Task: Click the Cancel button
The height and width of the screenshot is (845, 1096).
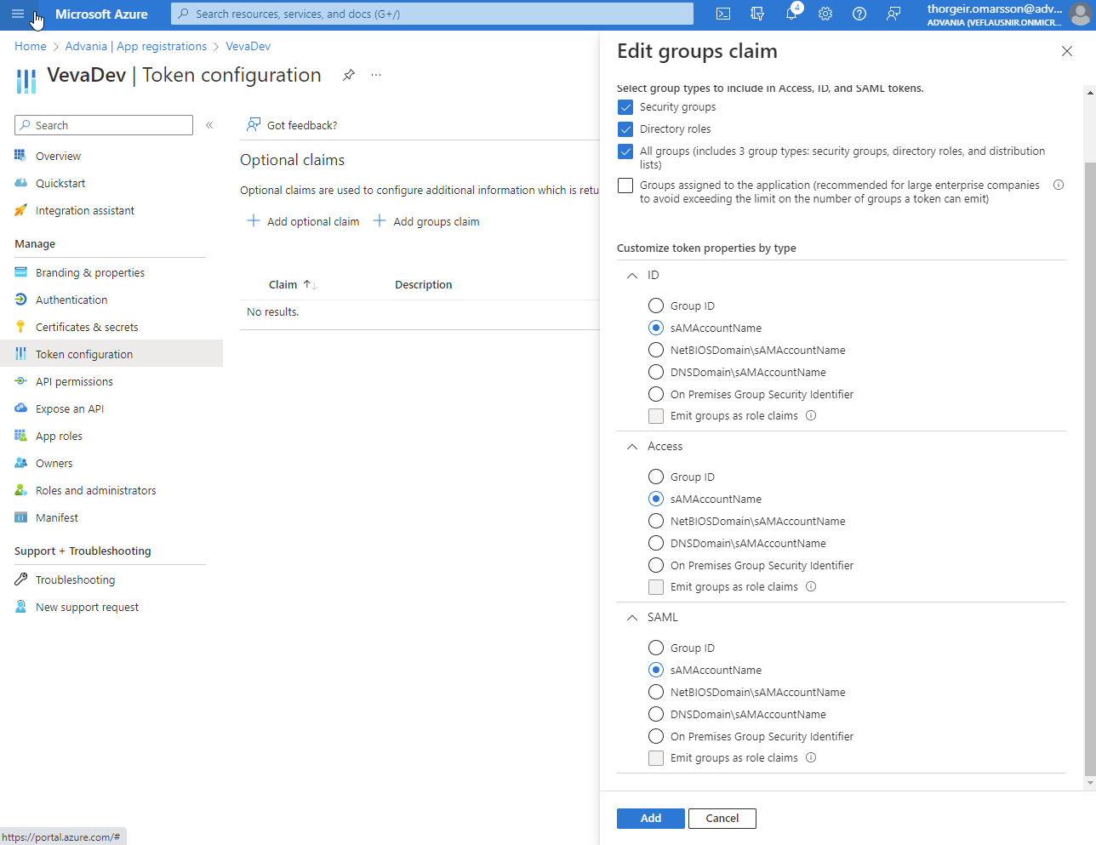Action: (722, 818)
